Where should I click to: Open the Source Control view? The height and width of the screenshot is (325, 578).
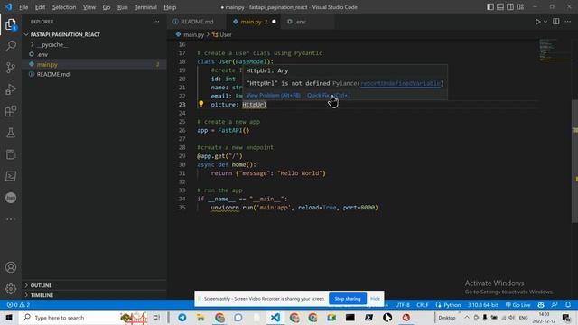click(11, 68)
